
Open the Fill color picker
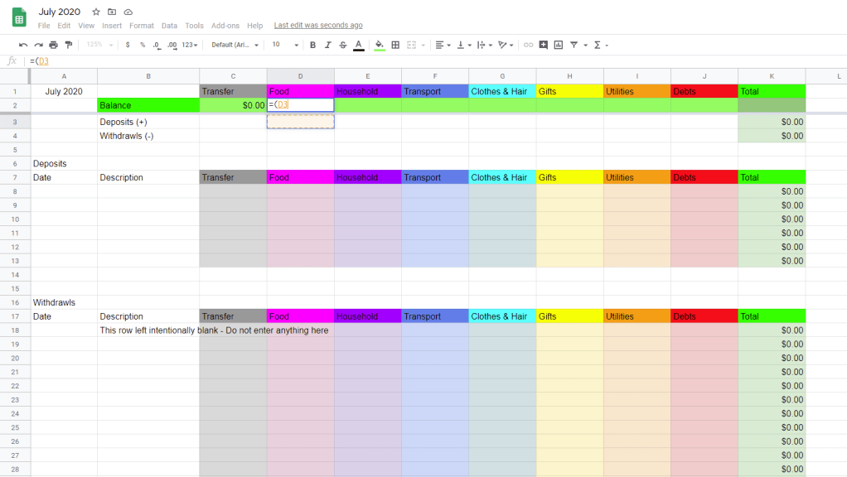[380, 45]
